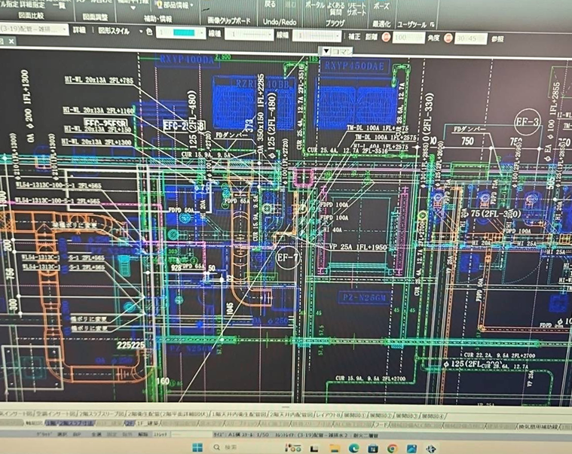Open リモートサポート in the ribbon

(357, 8)
